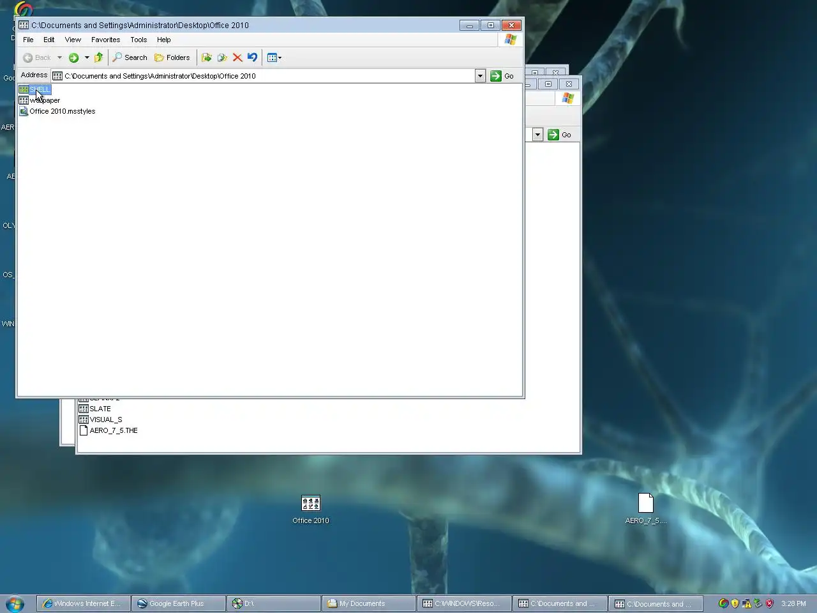
Task: Click the Move To toolbar icon
Action: pos(206,57)
